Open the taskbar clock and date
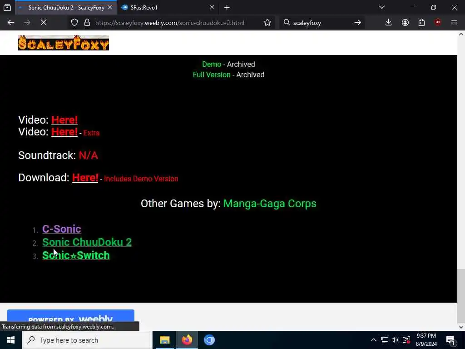The height and width of the screenshot is (349, 465). click(x=426, y=340)
